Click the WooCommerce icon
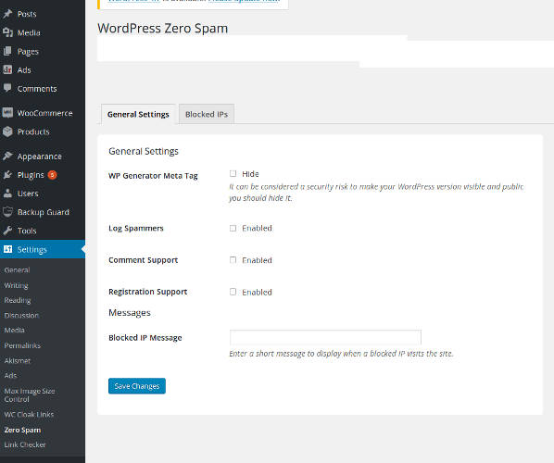554x463 pixels. (7, 113)
